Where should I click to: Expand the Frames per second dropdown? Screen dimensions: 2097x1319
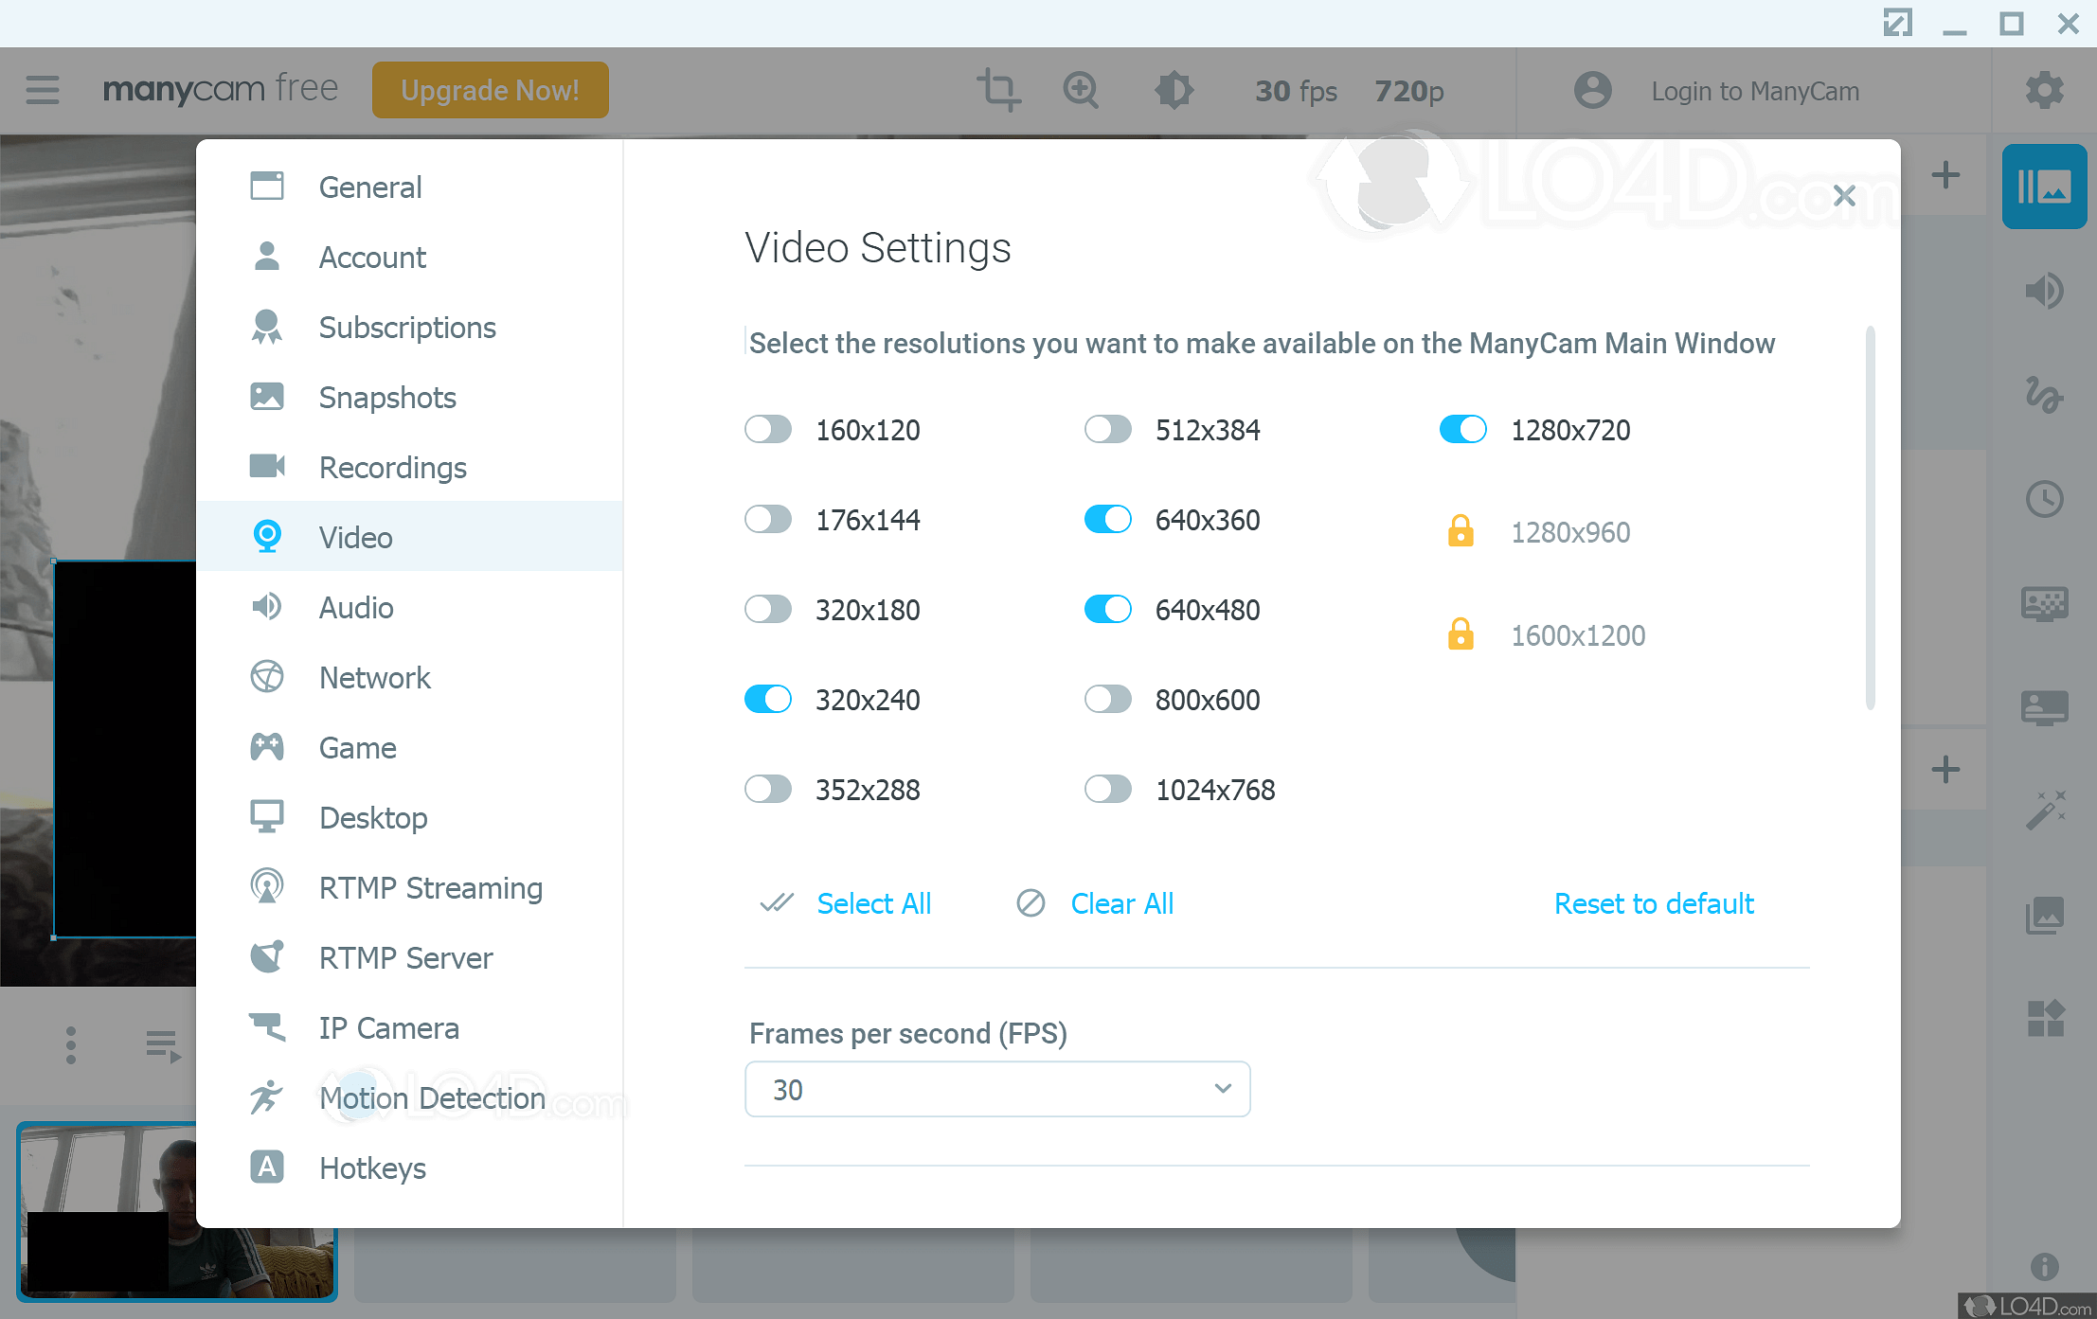(997, 1089)
